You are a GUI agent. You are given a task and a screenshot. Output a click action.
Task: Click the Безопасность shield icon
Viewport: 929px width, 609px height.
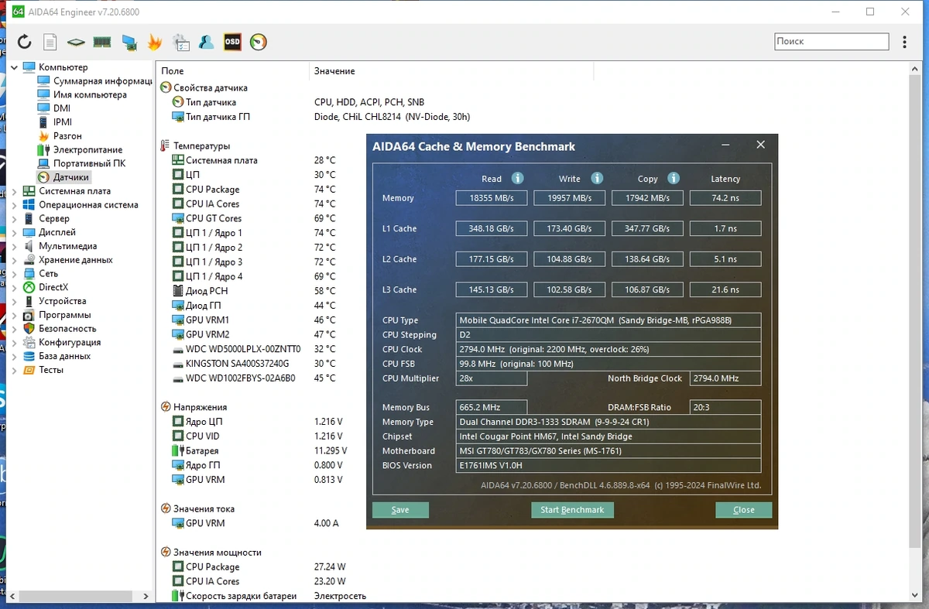(29, 328)
